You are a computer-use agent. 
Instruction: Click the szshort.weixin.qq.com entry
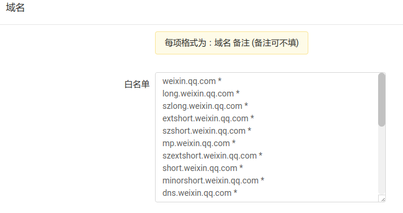point(207,131)
